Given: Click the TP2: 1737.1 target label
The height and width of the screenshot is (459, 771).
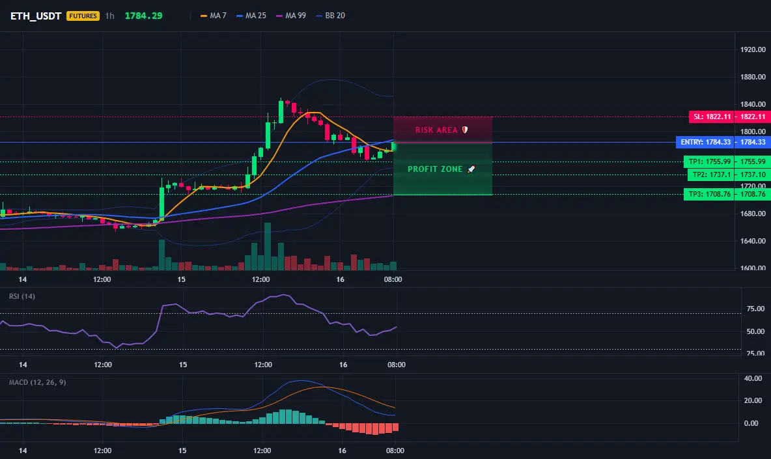Looking at the screenshot, I should click(711, 174).
